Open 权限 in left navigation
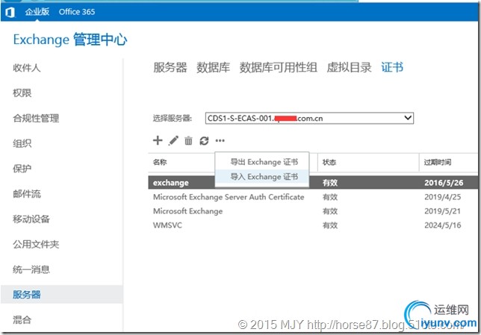The image size is (481, 335). [22, 93]
